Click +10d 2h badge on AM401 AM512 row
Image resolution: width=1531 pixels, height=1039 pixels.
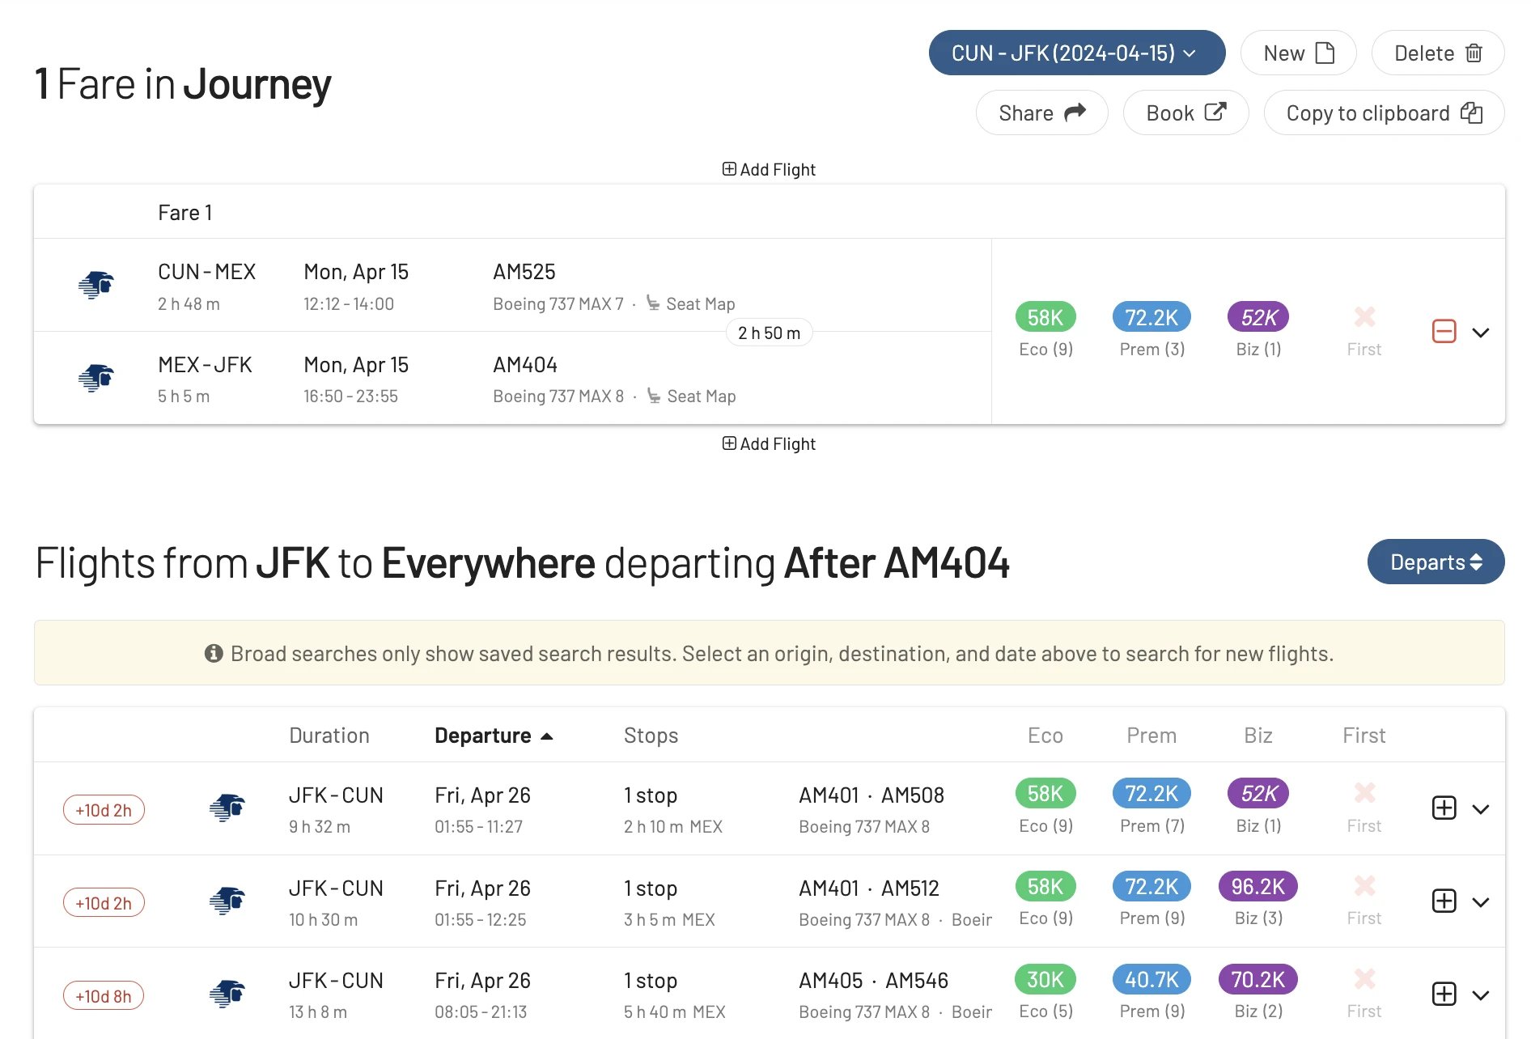tap(104, 903)
